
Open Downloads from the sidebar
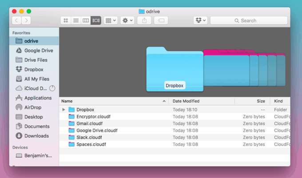point(34,136)
